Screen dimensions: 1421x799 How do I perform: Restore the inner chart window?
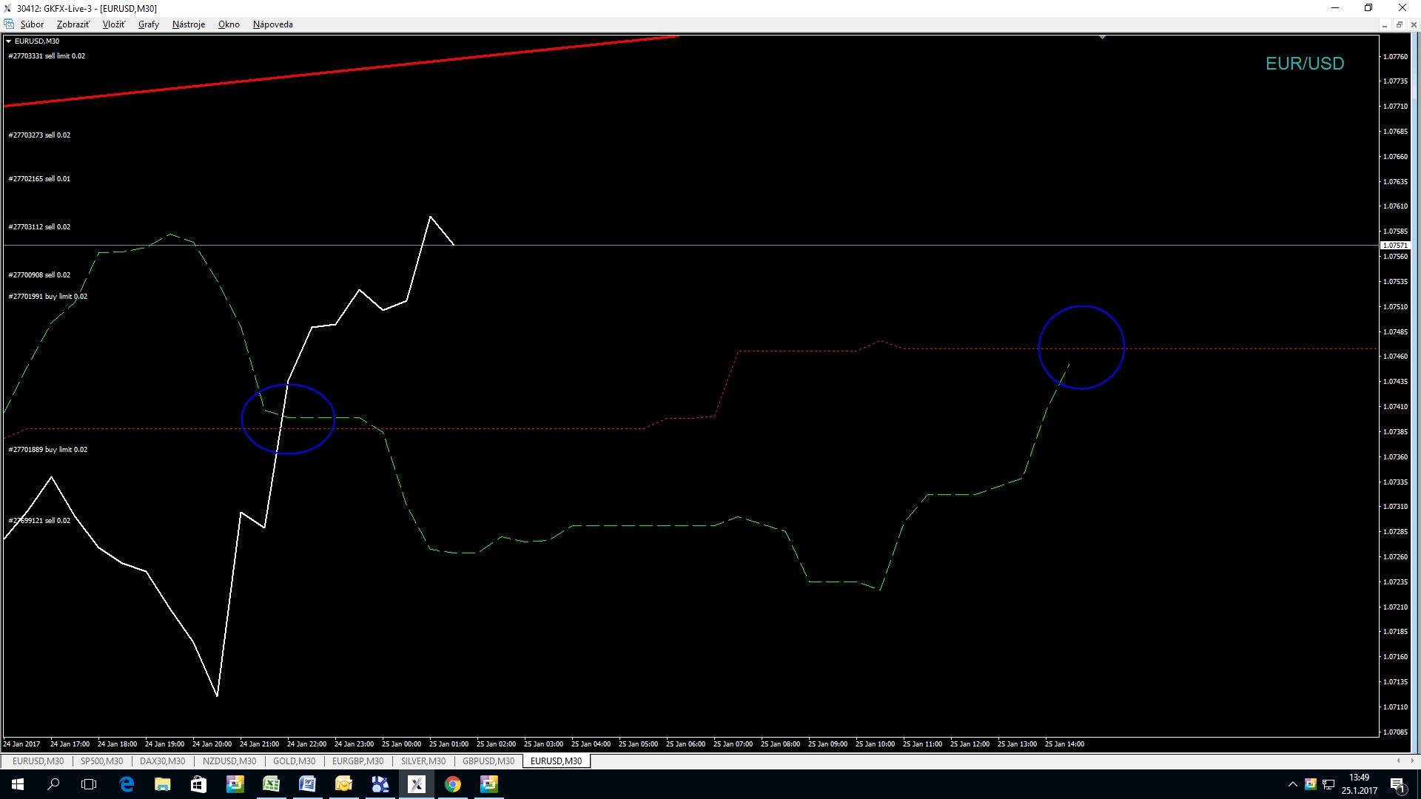pos(1399,24)
